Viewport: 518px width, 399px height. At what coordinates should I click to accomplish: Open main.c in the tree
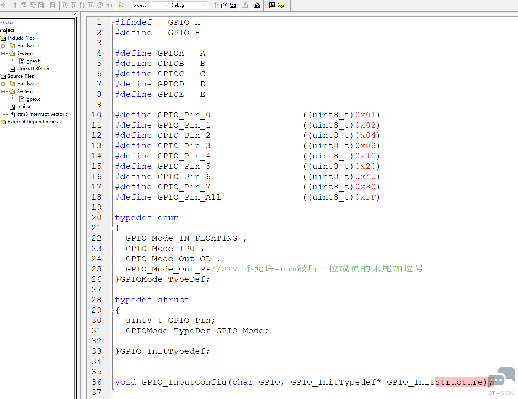[x=24, y=107]
